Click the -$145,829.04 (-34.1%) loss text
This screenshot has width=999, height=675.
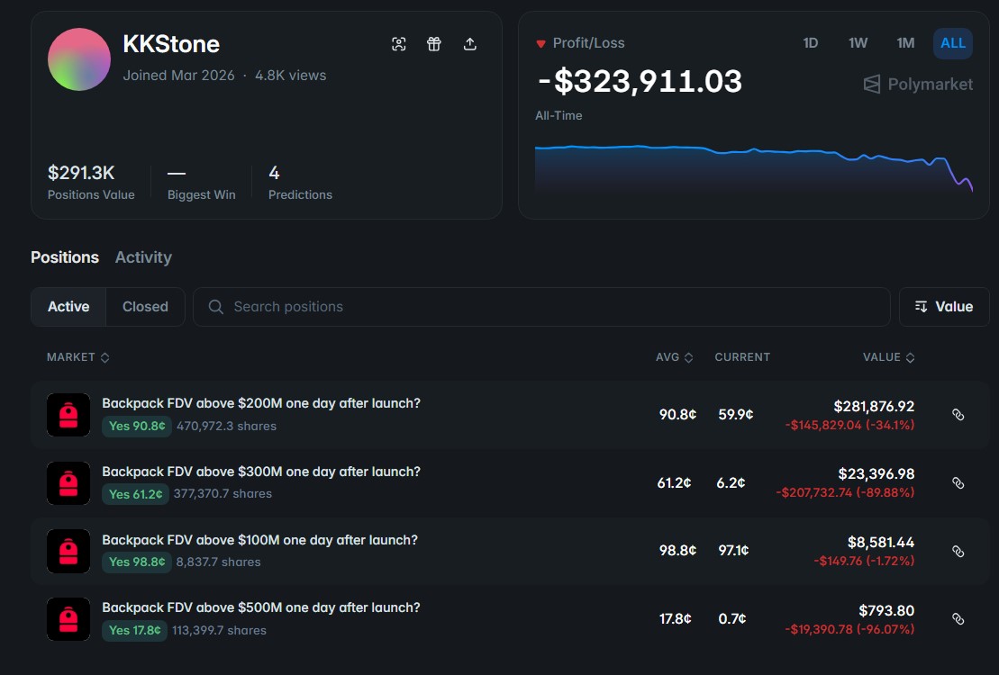[x=849, y=425]
